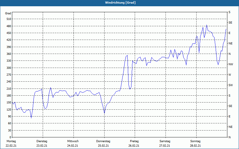Click the 'NW' compass label
This screenshot has height=149, width=239.
click(x=231, y=64)
